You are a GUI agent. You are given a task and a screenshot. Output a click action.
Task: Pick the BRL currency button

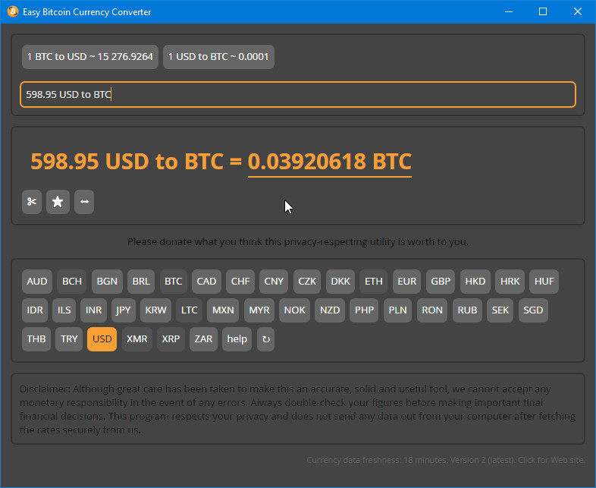[x=141, y=282]
